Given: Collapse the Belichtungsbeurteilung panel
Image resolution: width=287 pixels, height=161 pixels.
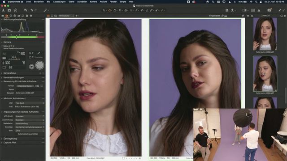Looking at the screenshot, I should pyautogui.click(x=2, y=20).
